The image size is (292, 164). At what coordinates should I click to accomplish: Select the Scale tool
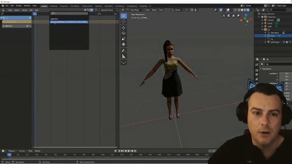[124, 39]
